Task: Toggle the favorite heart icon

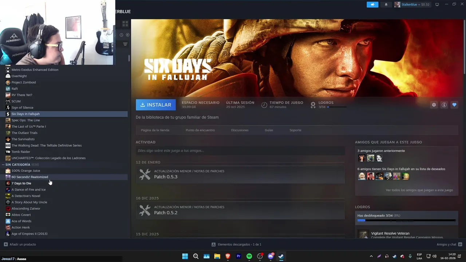Action: coord(454,105)
